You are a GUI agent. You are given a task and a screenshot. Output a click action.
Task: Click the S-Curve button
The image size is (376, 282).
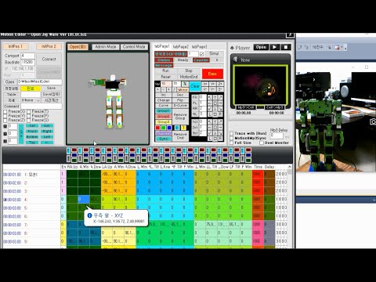pos(180,106)
